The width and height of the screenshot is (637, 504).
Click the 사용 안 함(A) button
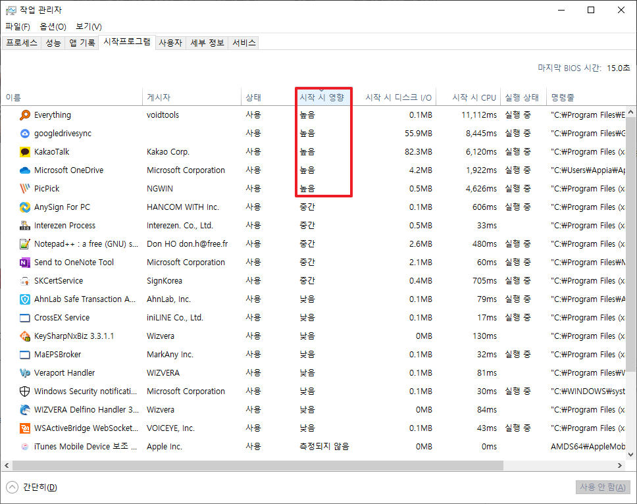point(603,487)
